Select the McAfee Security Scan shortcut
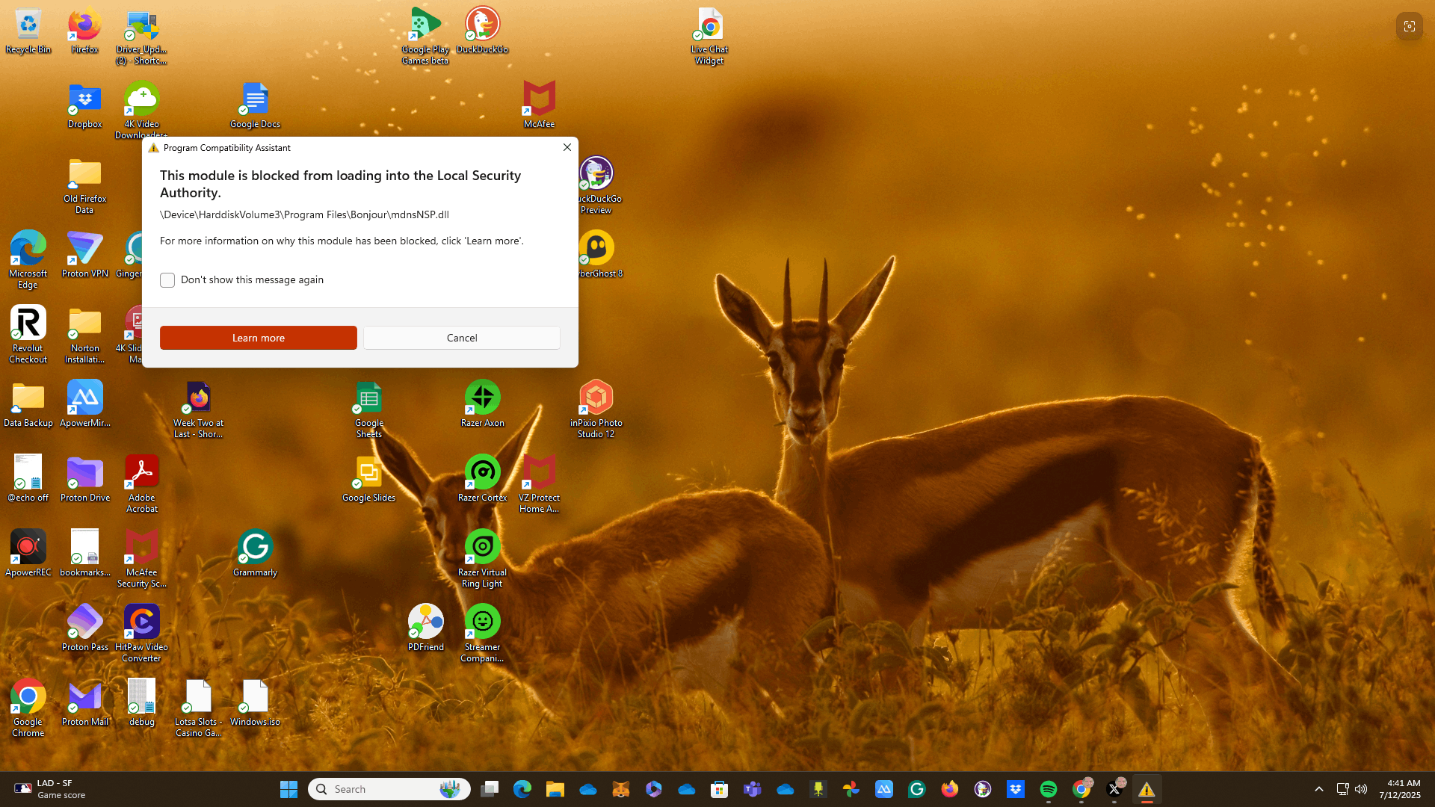The height and width of the screenshot is (807, 1435). click(x=141, y=558)
